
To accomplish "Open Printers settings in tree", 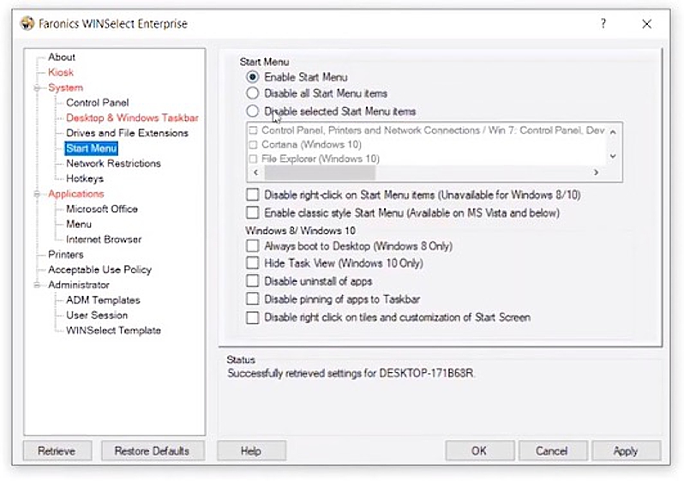I will pos(65,255).
